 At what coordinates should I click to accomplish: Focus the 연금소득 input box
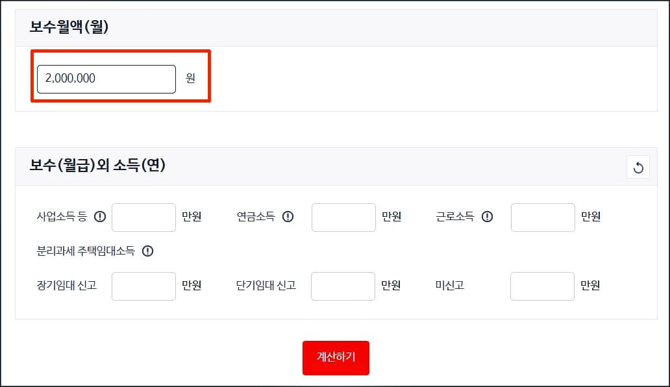343,218
